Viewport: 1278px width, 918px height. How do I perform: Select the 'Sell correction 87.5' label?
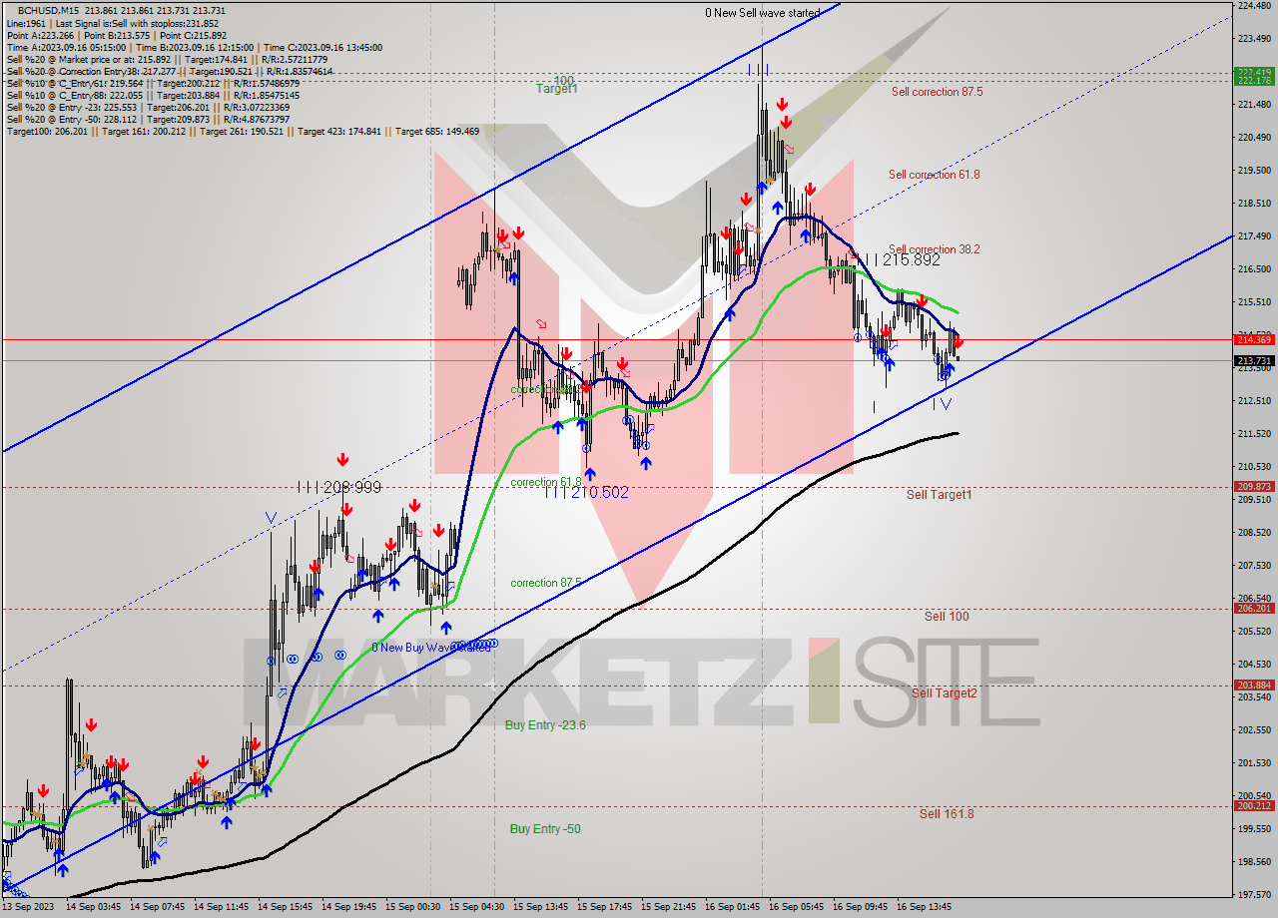tap(937, 91)
